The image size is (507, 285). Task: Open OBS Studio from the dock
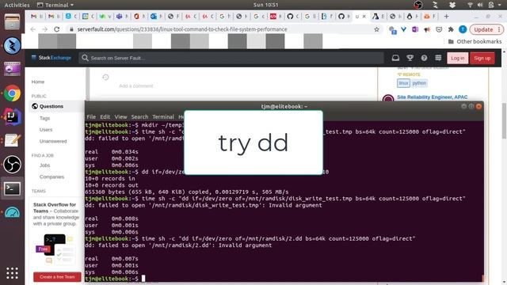(12, 165)
